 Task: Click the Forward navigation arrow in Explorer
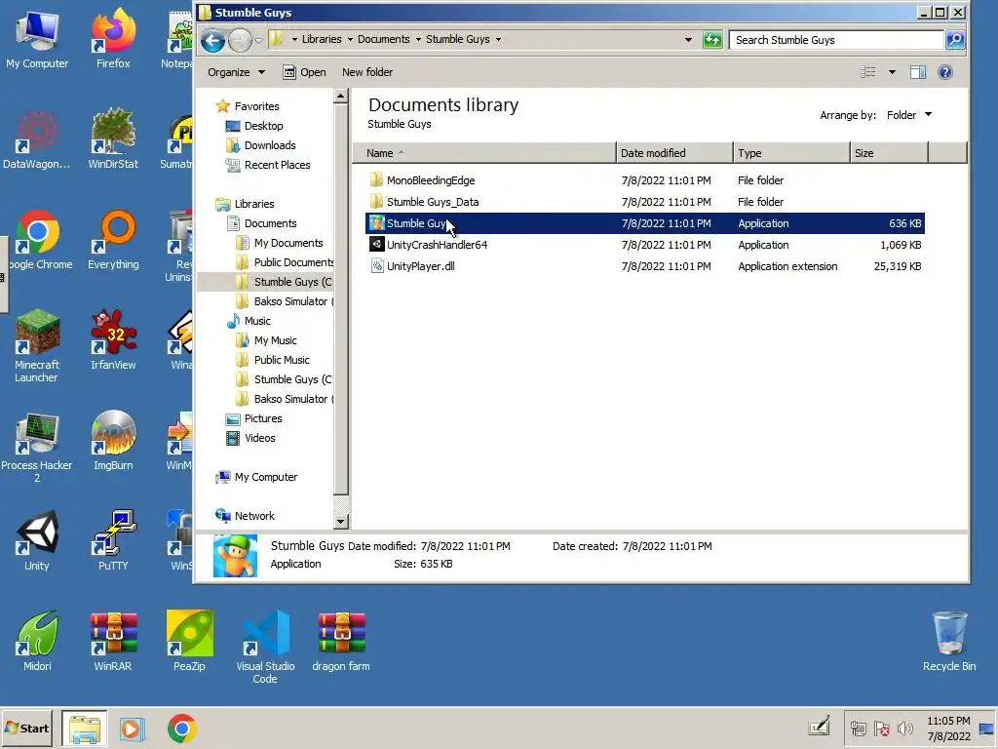click(240, 41)
